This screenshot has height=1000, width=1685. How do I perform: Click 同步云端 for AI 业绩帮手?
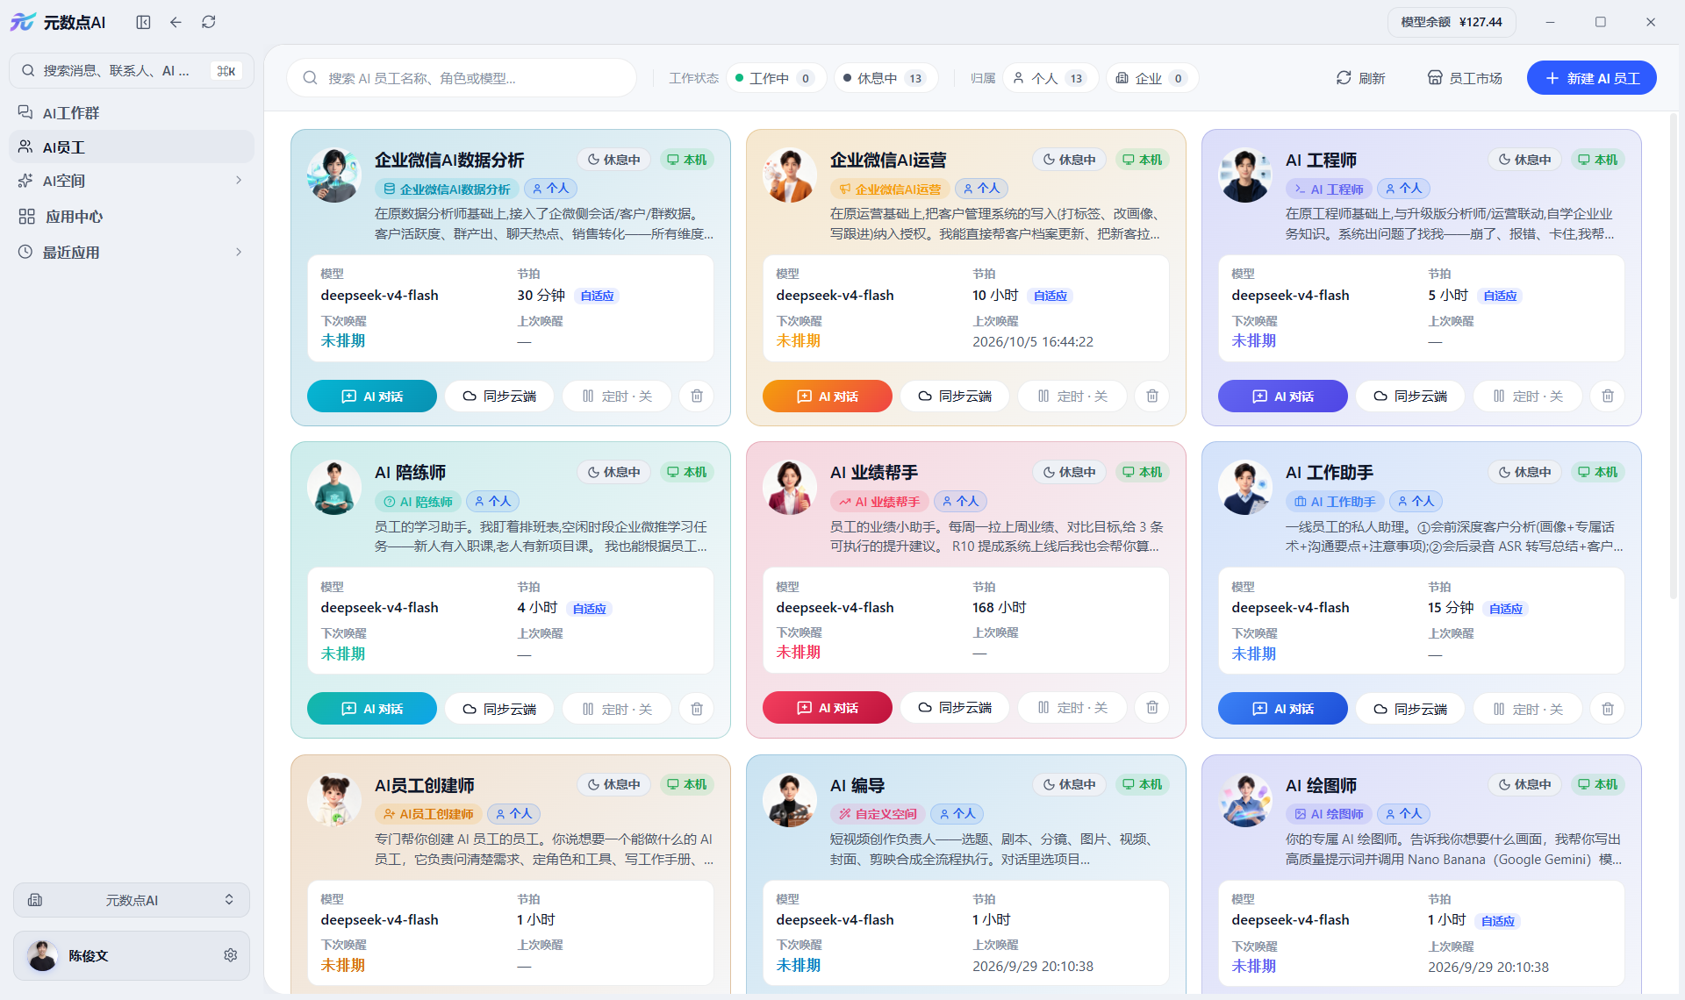[x=955, y=708]
